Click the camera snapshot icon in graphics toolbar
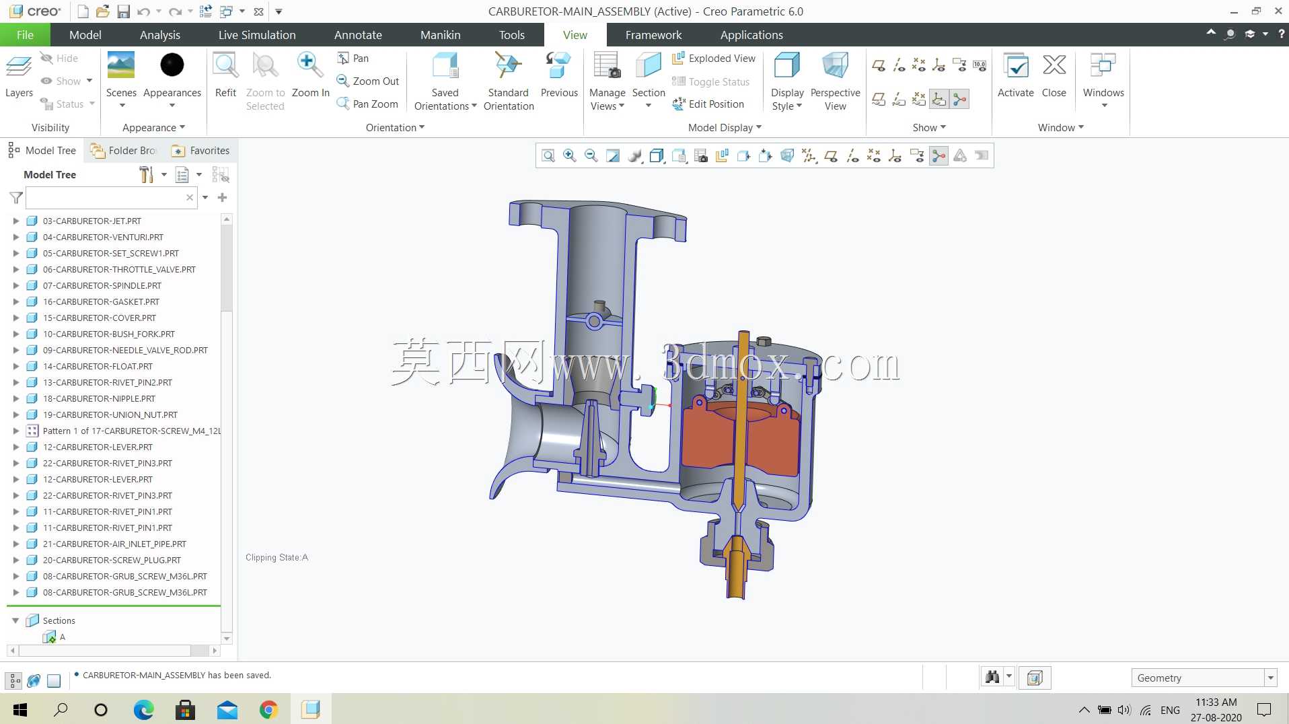This screenshot has width=1289, height=724. pyautogui.click(x=701, y=156)
